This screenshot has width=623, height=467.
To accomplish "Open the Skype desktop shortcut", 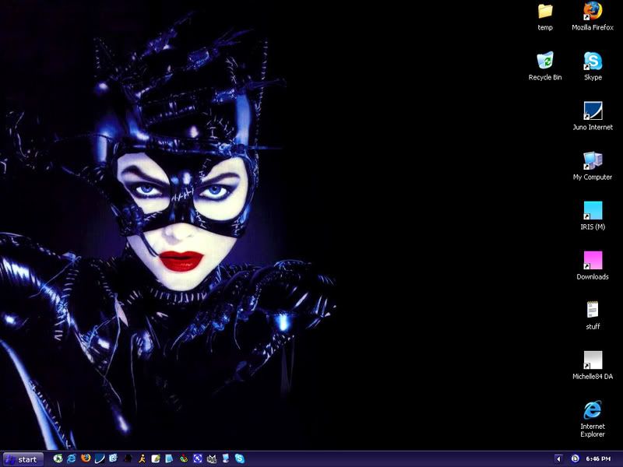I will 593,61.
